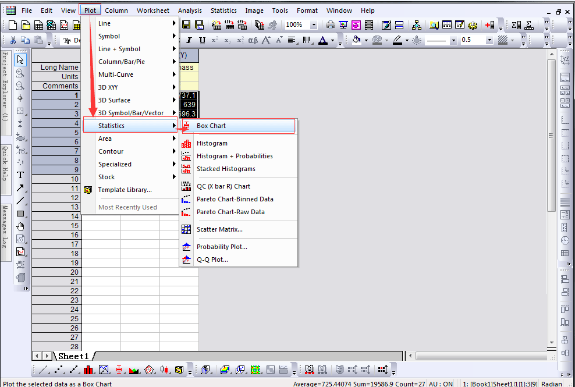Viewport: 575px width, 387px height.
Task: Click the New Graph icon
Action: point(64,25)
